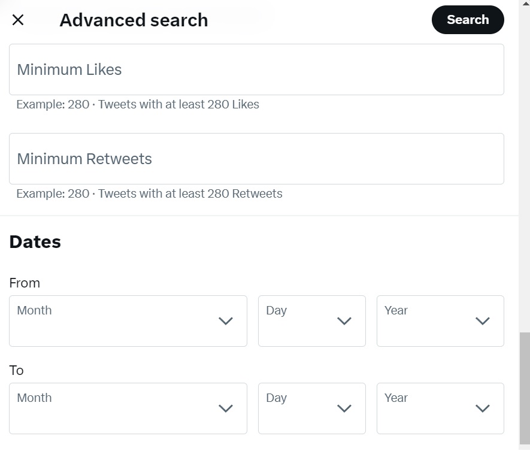Open the From Year dropdown
530x454 pixels.
pyautogui.click(x=440, y=320)
